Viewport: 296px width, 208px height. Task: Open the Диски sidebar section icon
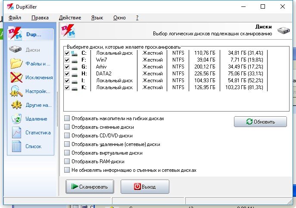click(15, 49)
